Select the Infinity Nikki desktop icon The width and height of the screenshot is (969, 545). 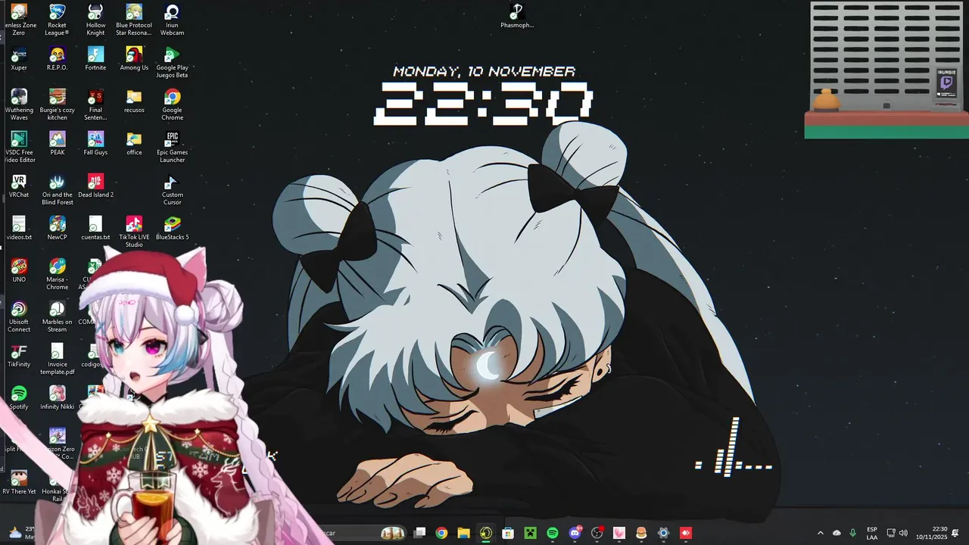click(x=57, y=397)
